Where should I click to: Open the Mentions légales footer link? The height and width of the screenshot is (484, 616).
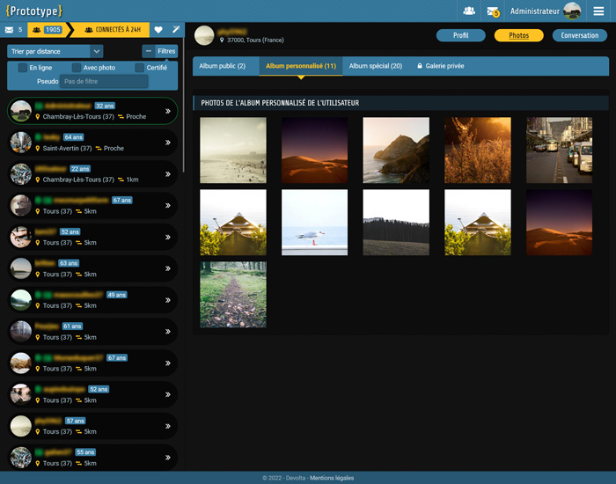332,478
